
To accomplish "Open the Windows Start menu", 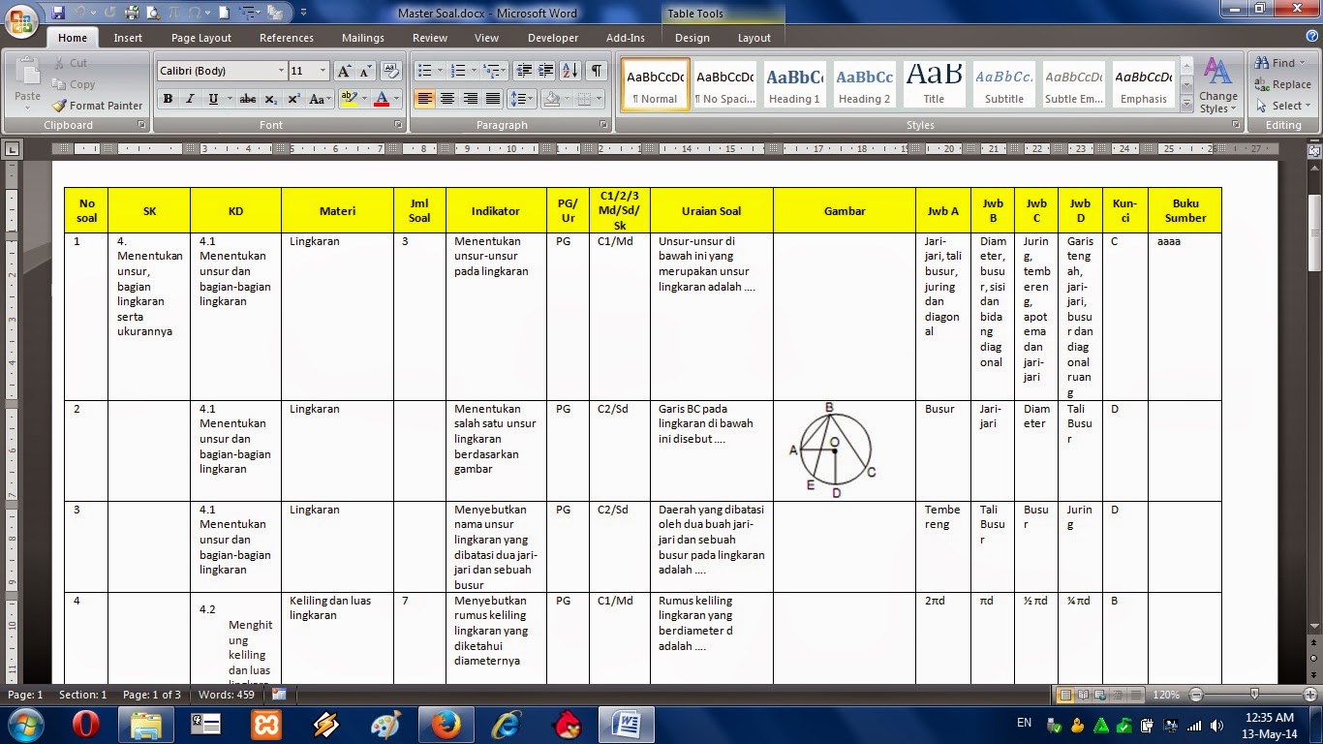I will click(25, 725).
